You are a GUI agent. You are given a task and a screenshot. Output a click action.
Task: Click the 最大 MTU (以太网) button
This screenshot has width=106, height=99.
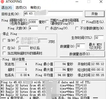coord(95,46)
